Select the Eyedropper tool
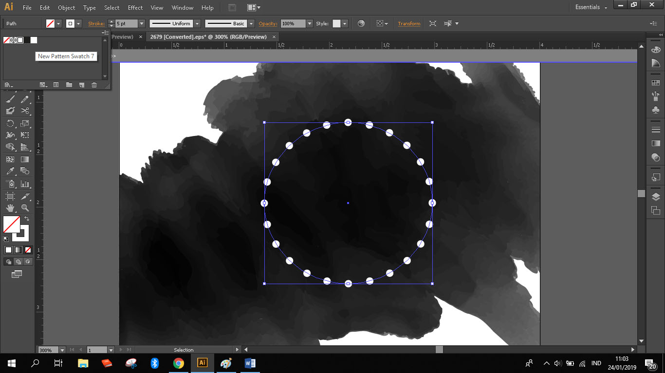The height and width of the screenshot is (373, 665). (x=10, y=171)
